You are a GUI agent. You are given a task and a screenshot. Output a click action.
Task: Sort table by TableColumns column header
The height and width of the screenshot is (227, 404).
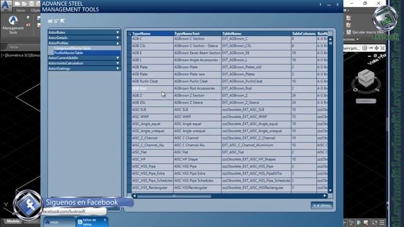tap(304, 33)
